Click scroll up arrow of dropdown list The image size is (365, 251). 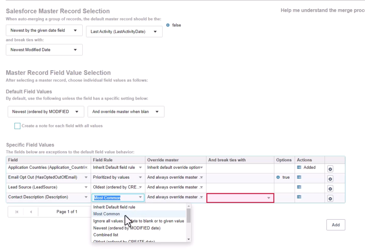189,206
